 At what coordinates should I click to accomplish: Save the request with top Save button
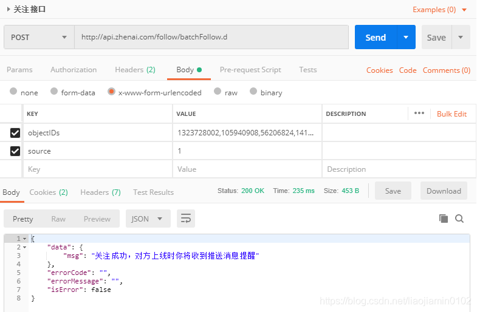436,37
